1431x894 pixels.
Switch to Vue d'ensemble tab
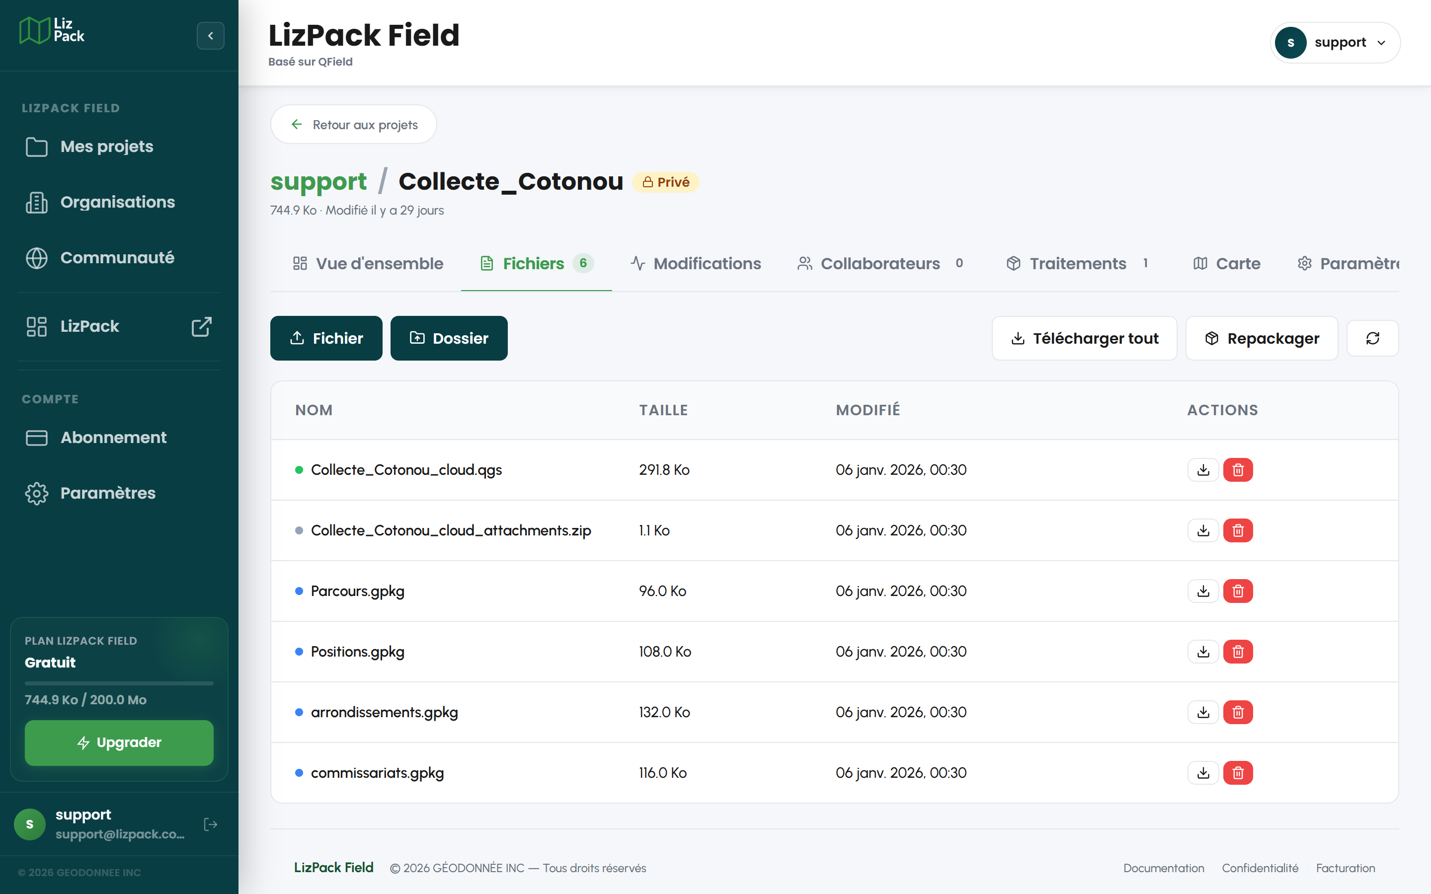pos(367,264)
